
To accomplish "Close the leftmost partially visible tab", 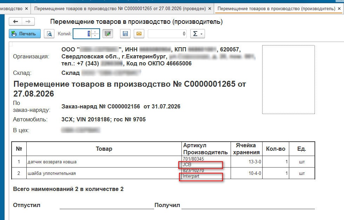I will 26,8.
